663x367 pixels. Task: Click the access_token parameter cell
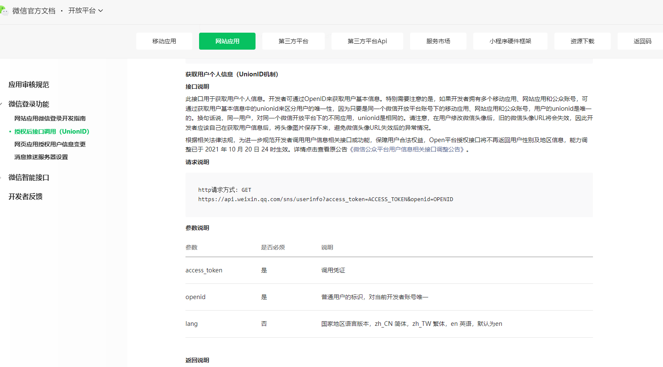click(x=204, y=270)
